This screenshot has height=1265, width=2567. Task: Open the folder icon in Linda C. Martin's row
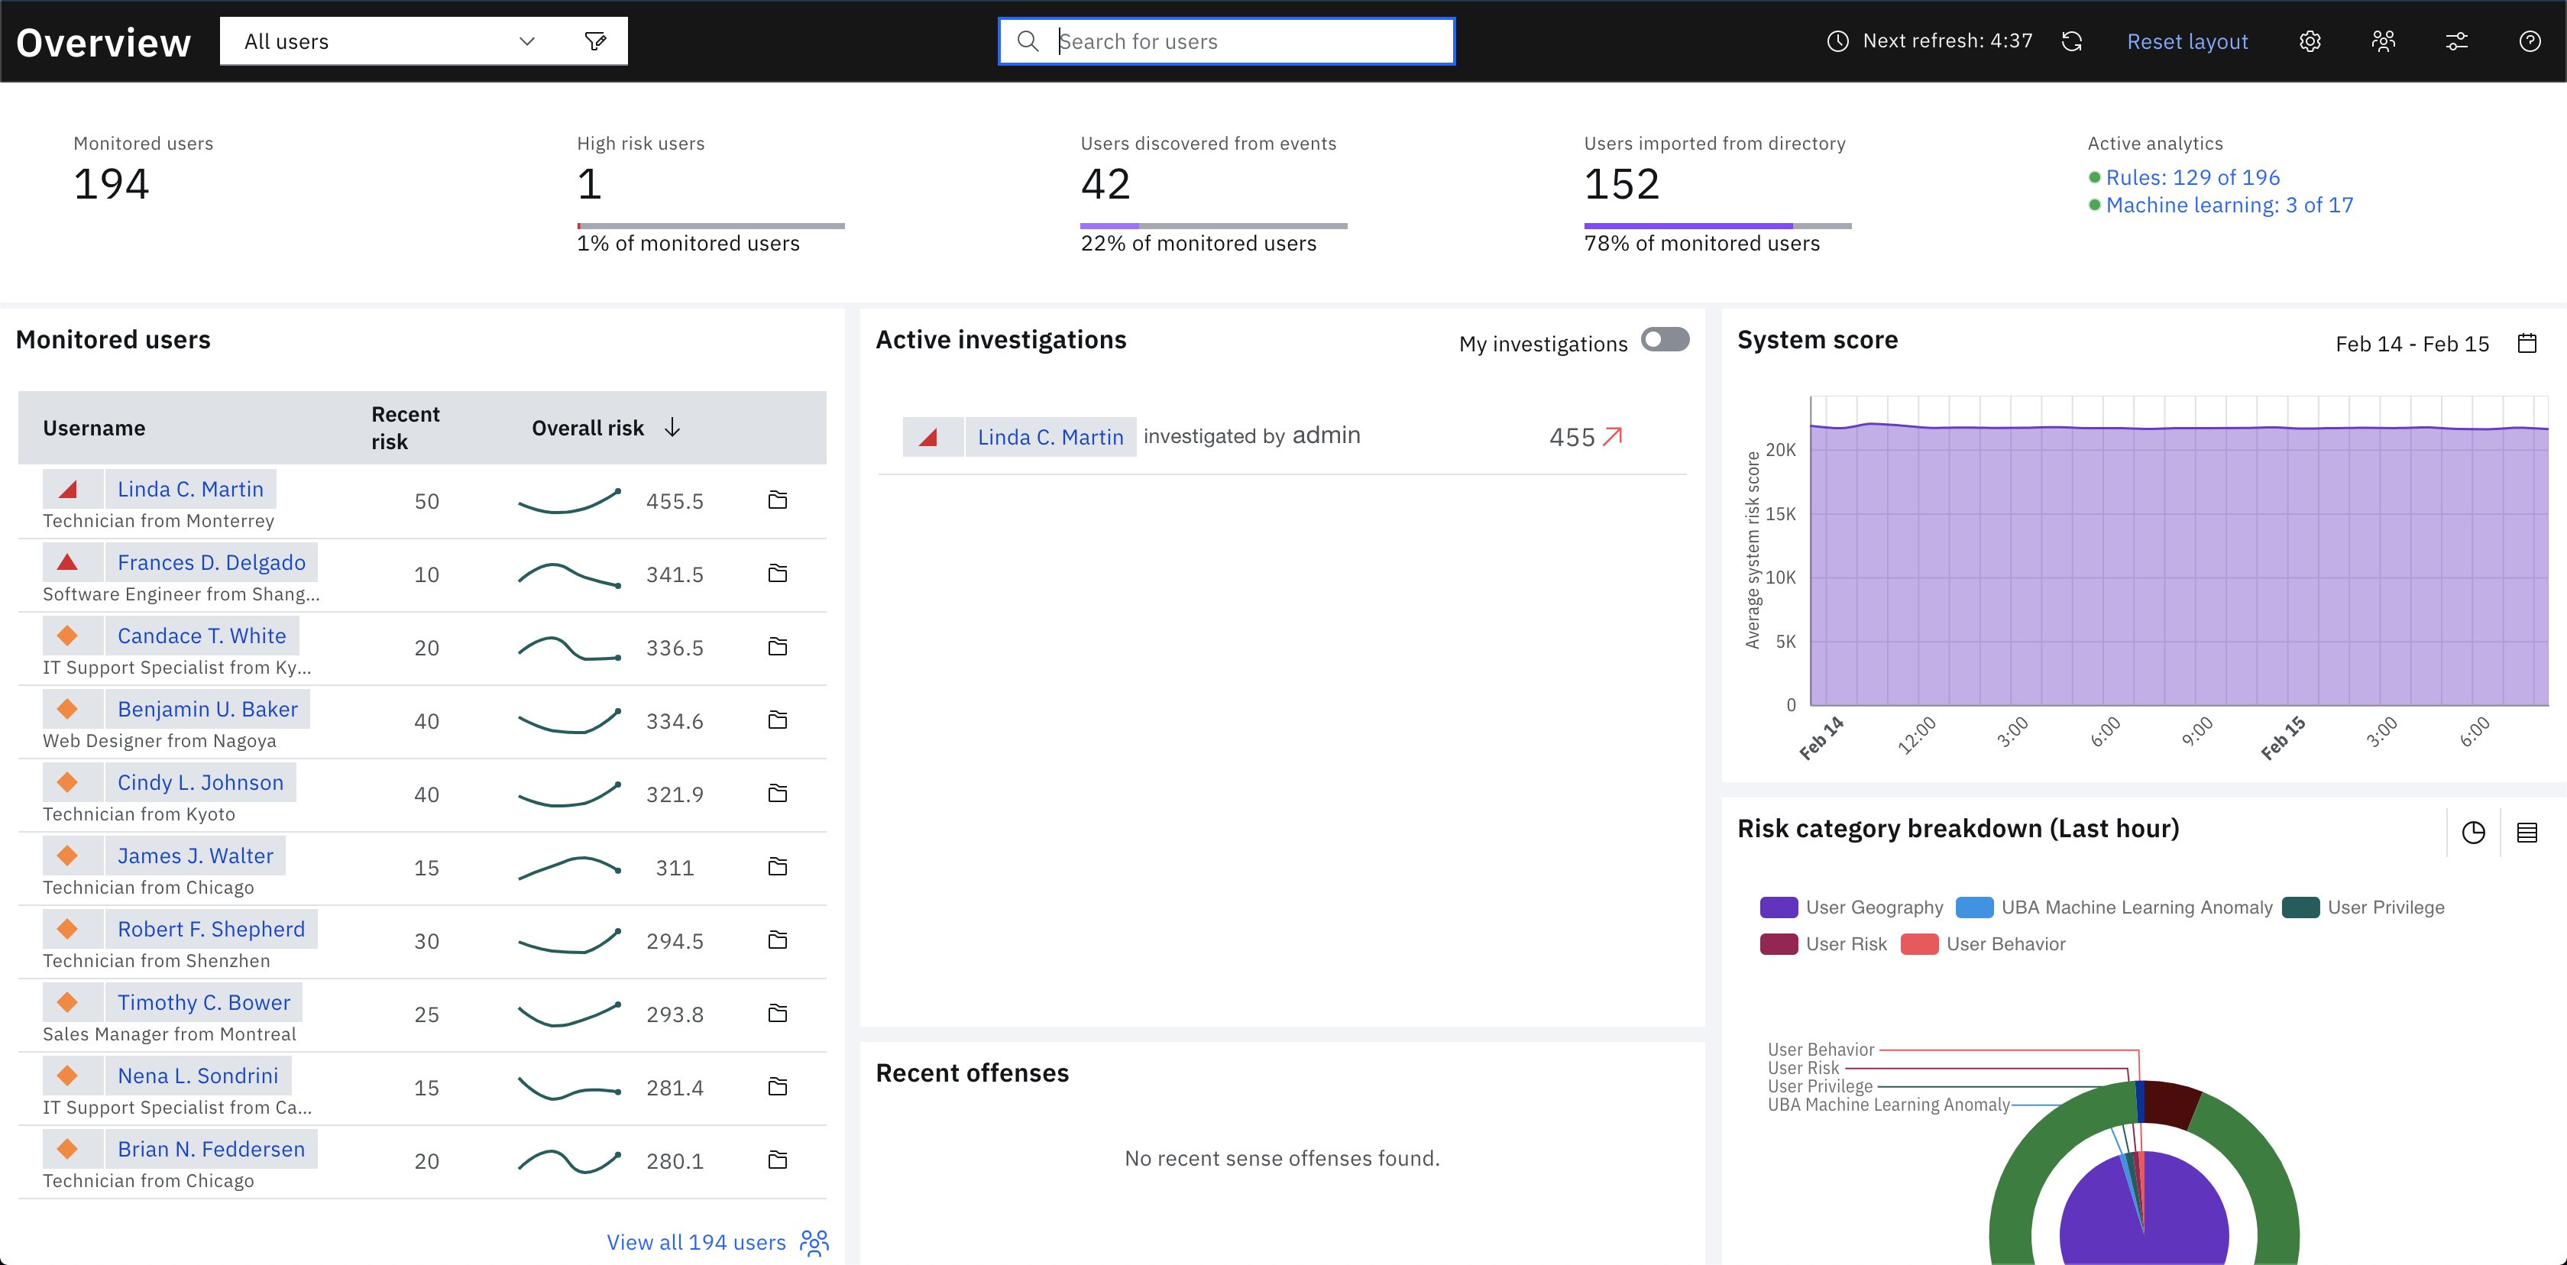coord(779,500)
